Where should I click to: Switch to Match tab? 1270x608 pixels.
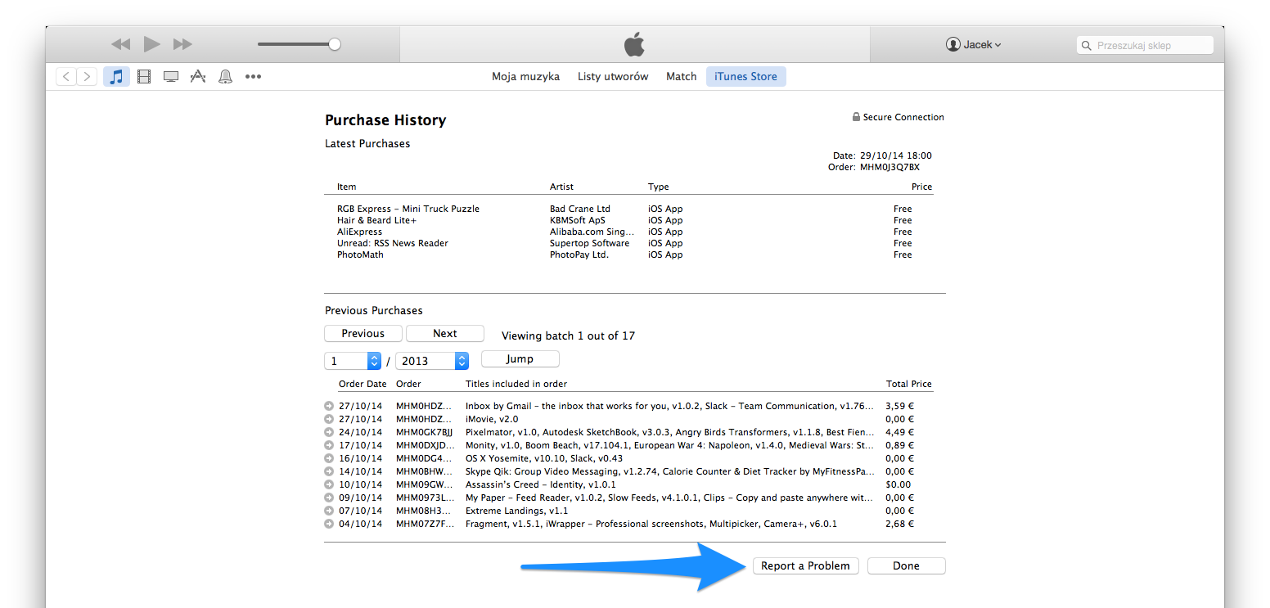[681, 77]
